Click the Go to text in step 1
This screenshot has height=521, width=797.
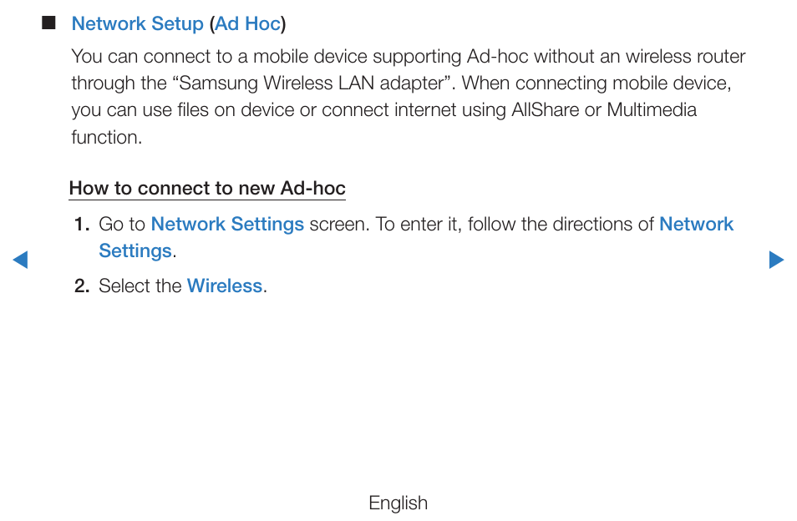coord(122,225)
